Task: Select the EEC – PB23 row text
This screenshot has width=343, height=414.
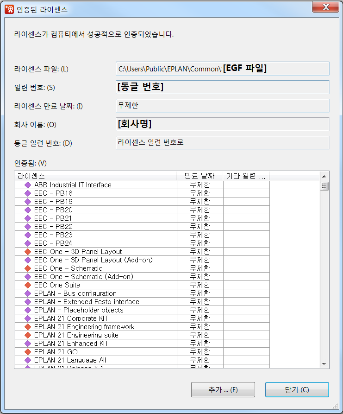Action: coord(53,235)
